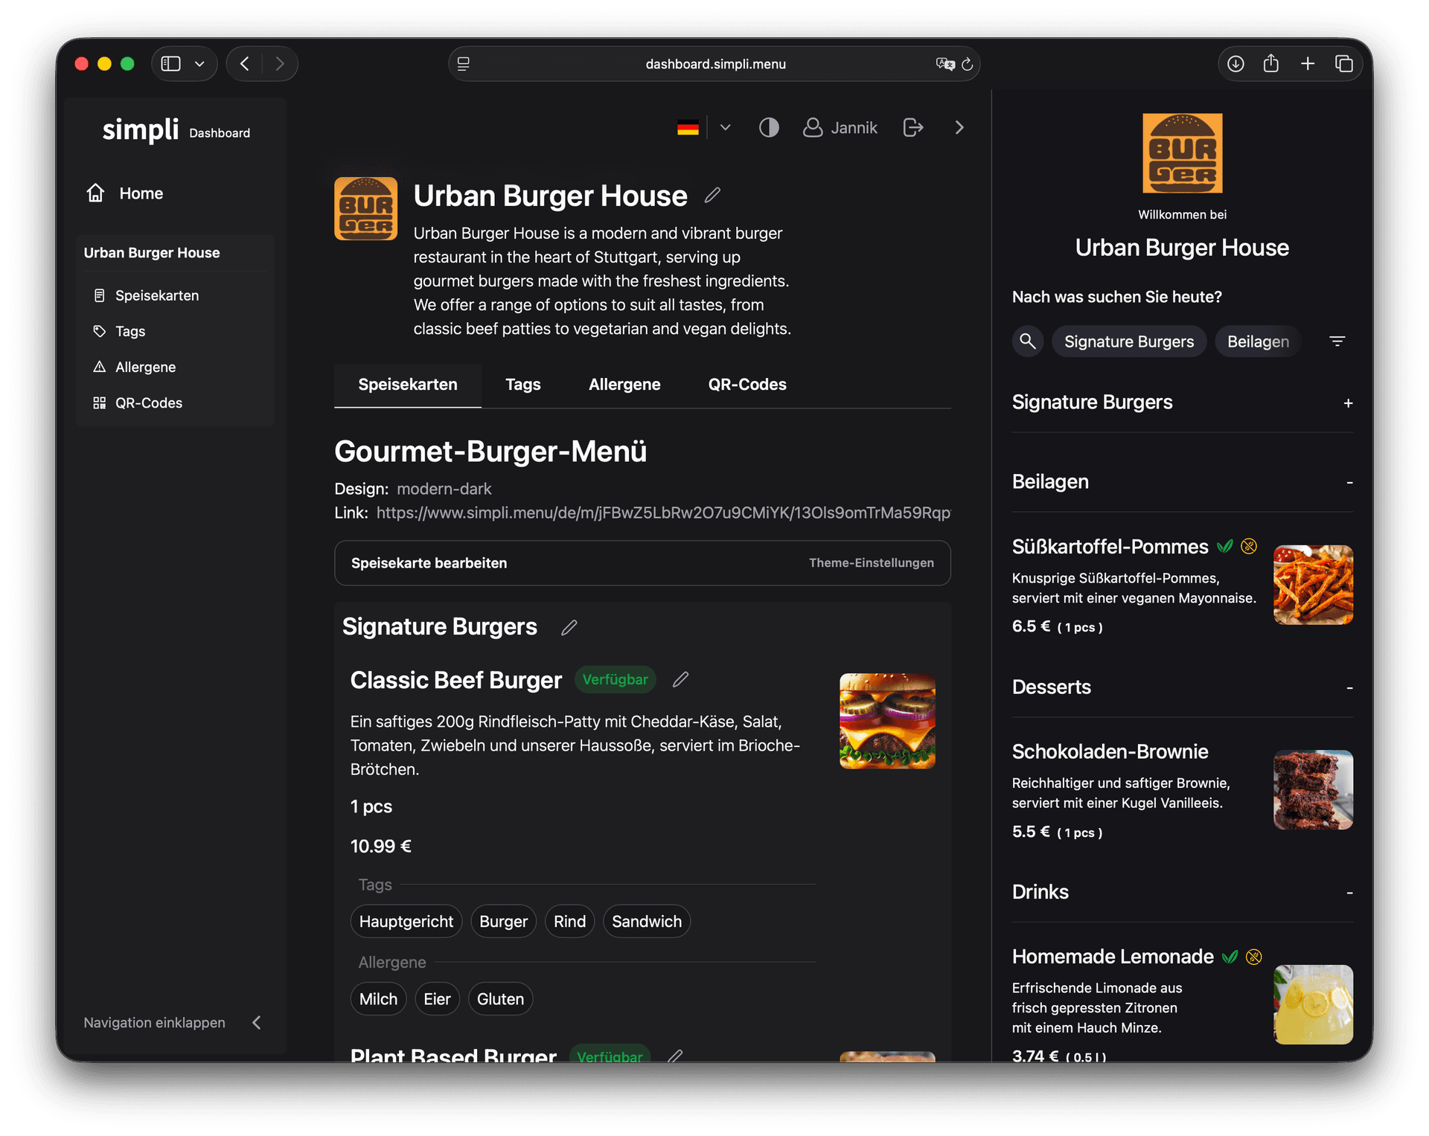The height and width of the screenshot is (1136, 1429).
Task: Edit Signature Burgers category pencil icon
Action: [569, 627]
